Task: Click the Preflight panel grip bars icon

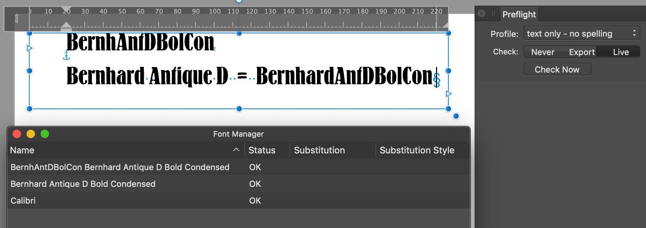Action: pyautogui.click(x=493, y=14)
